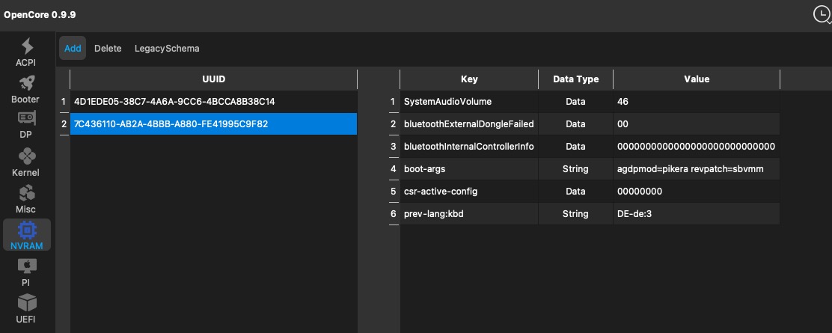Click the Add button
The height and width of the screenshot is (333, 832).
pos(73,49)
